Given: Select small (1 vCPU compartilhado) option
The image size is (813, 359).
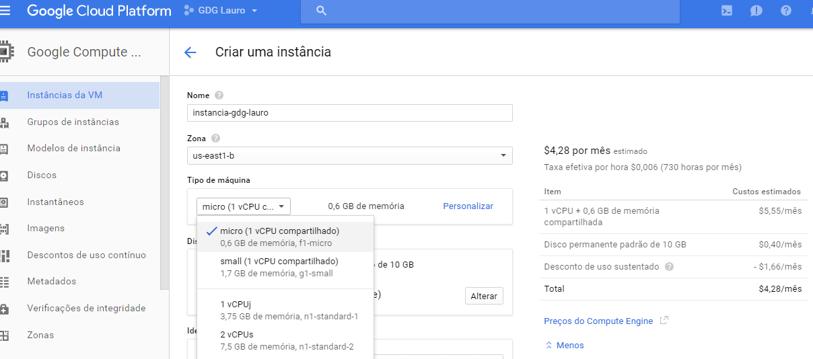Looking at the screenshot, I should pyautogui.click(x=285, y=267).
